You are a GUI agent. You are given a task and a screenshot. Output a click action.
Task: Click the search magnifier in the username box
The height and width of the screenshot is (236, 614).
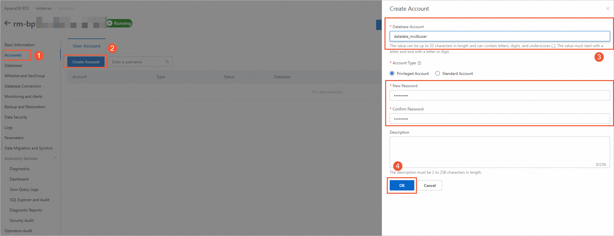(x=167, y=62)
